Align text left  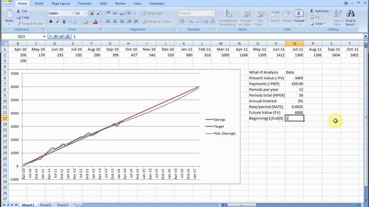[x=108, y=22]
